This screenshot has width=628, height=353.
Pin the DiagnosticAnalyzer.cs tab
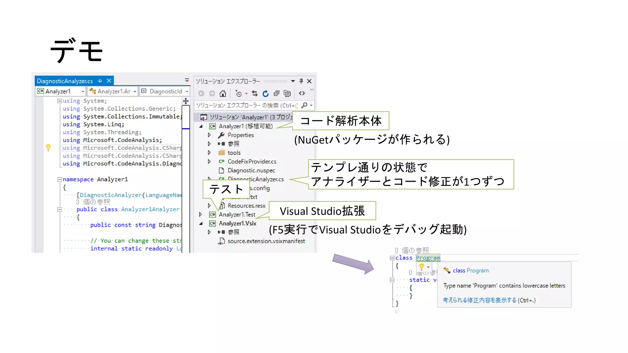point(100,81)
